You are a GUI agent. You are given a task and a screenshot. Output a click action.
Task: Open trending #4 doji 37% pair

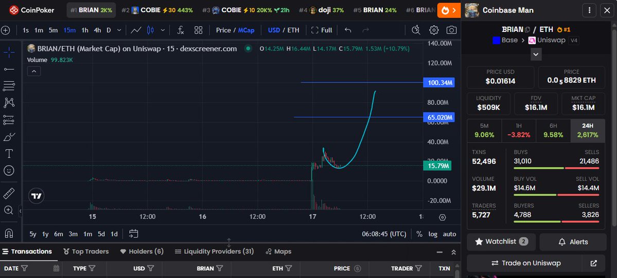coord(321,10)
